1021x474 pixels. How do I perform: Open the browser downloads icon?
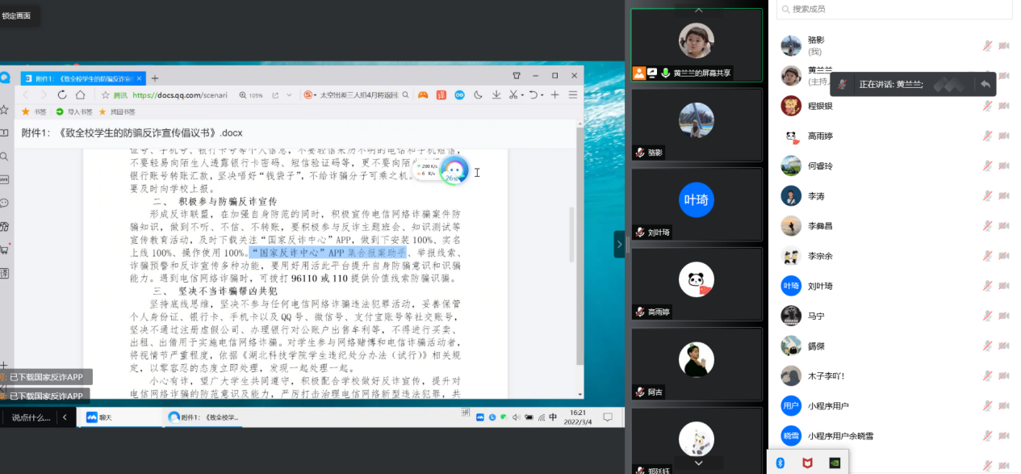point(496,94)
